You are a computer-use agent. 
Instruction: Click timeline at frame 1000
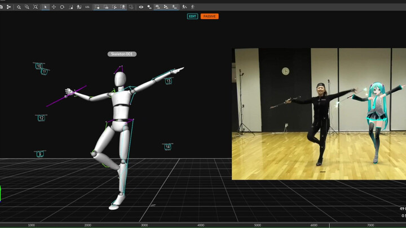32,225
